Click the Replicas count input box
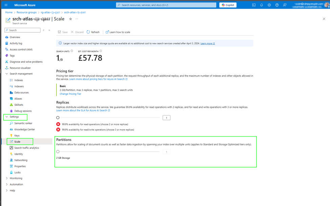The height and width of the screenshot is (206, 330). pos(167,118)
